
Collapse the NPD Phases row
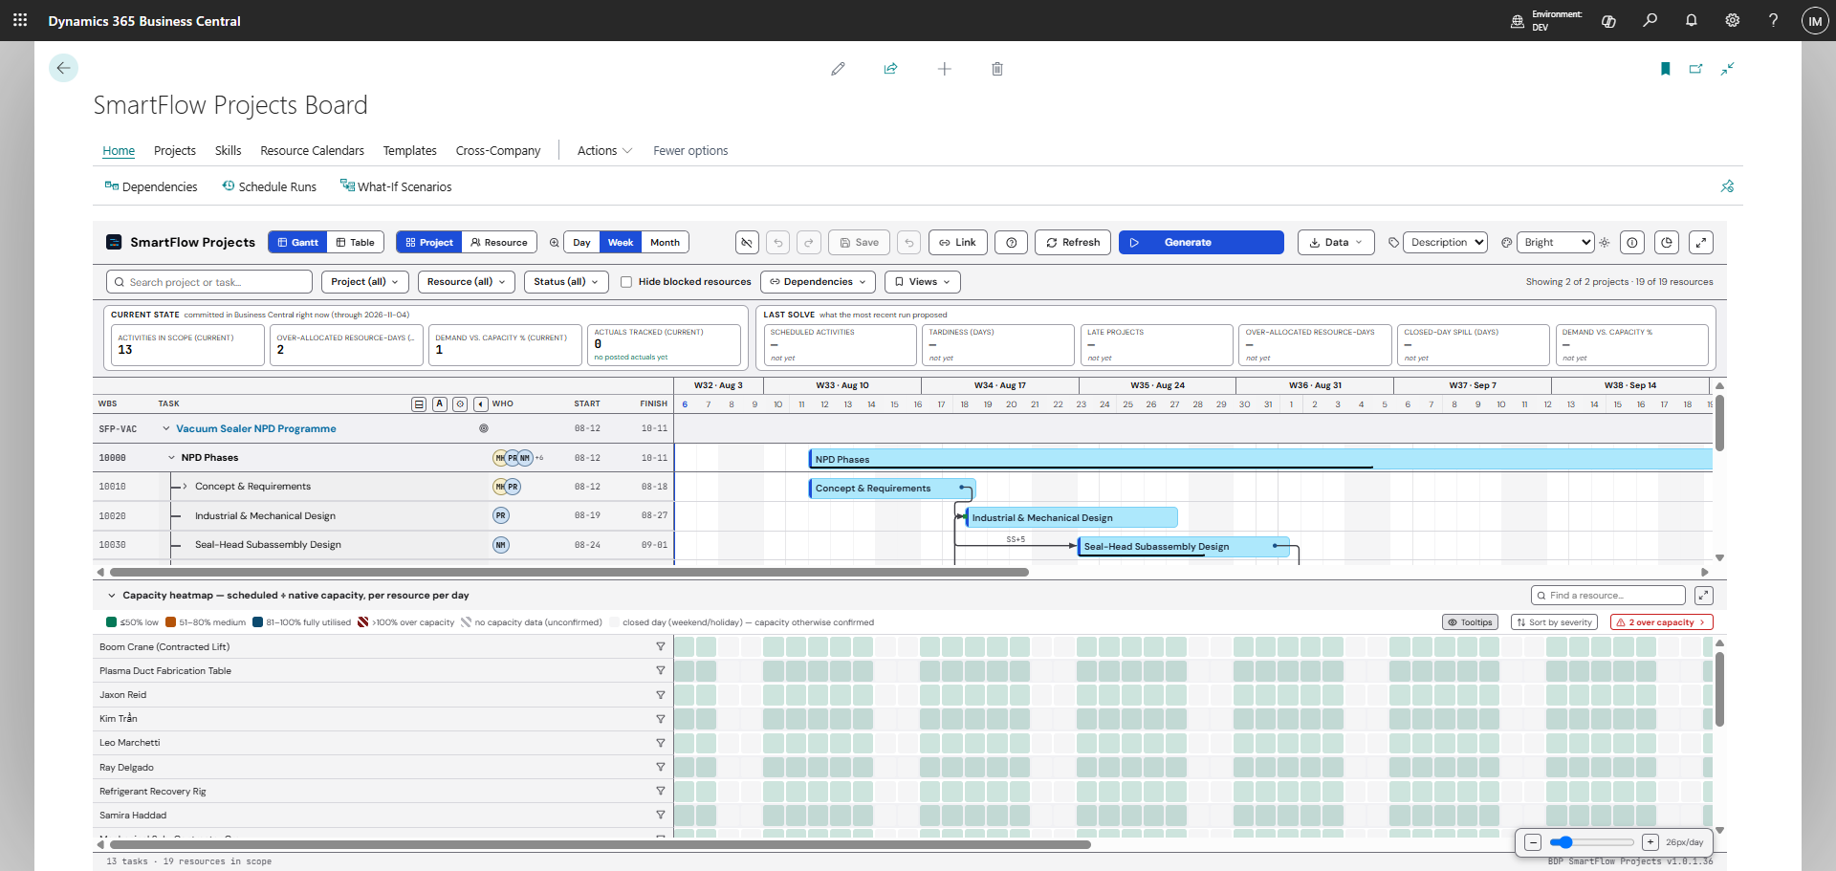click(x=172, y=458)
